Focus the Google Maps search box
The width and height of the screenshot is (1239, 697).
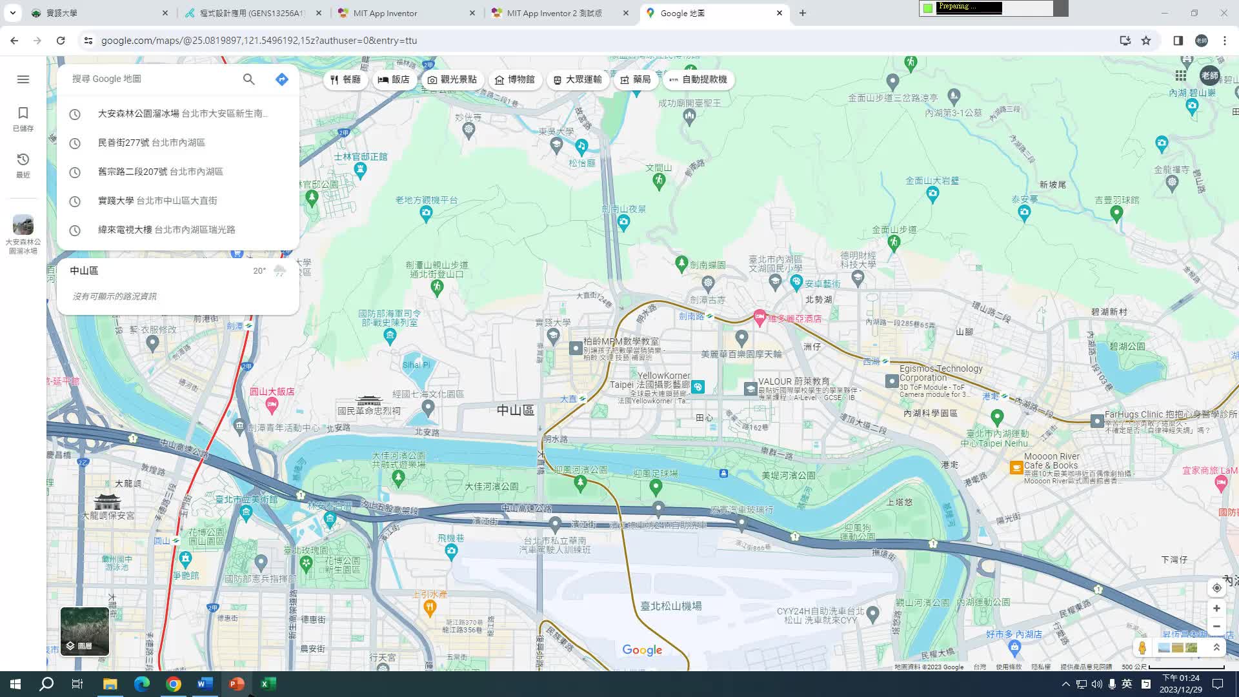pos(153,79)
